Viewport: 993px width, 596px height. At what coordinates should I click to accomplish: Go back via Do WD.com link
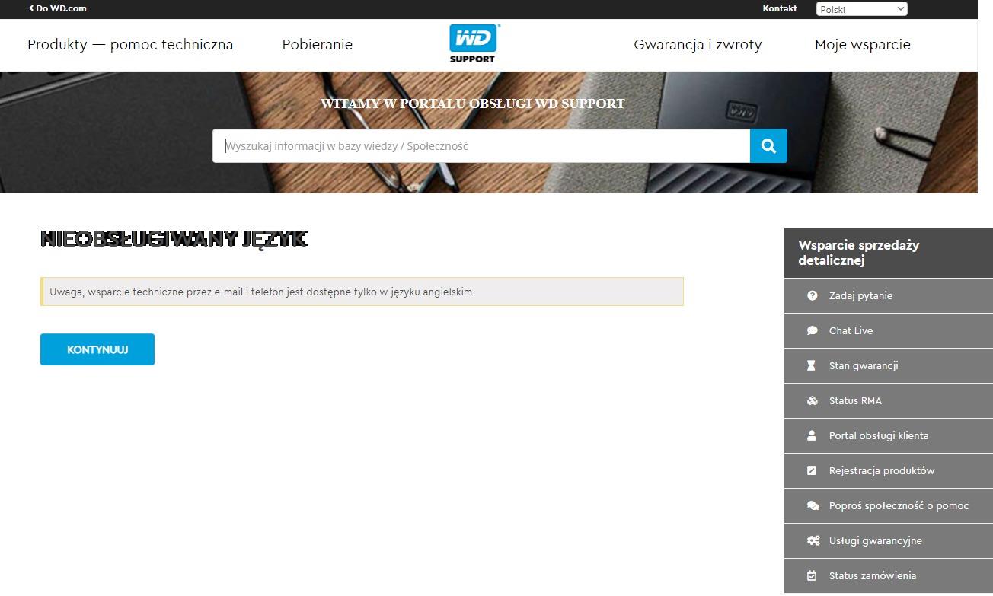tap(58, 8)
